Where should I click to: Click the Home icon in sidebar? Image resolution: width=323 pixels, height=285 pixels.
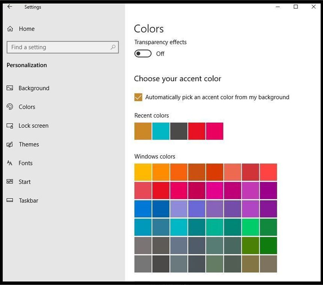pos(10,29)
